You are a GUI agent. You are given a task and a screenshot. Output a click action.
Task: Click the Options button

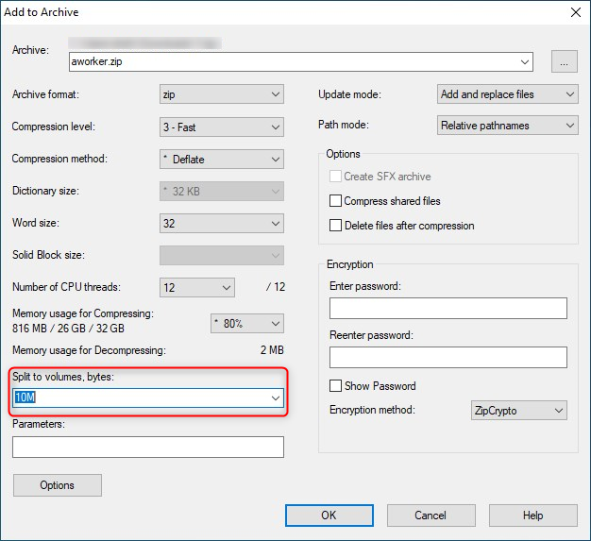click(x=58, y=485)
